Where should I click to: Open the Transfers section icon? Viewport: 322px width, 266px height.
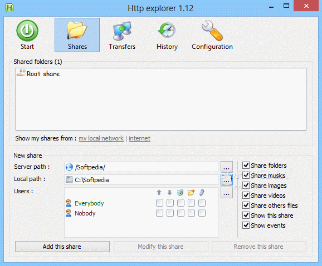pyautogui.click(x=122, y=31)
